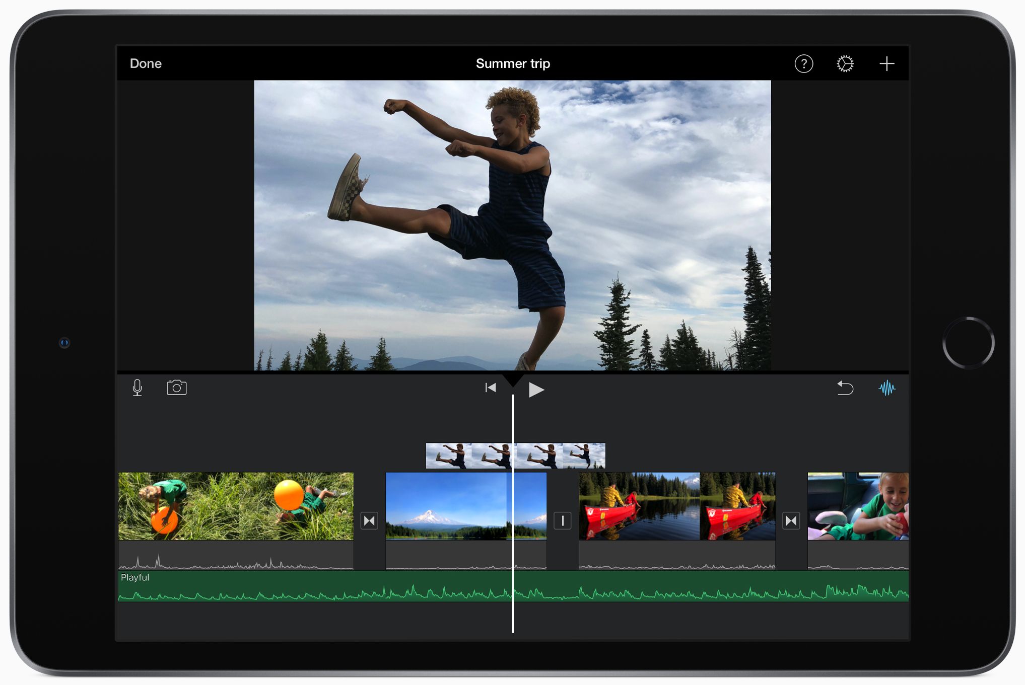
Task: Skip to beginning of timeline
Action: pyautogui.click(x=490, y=388)
